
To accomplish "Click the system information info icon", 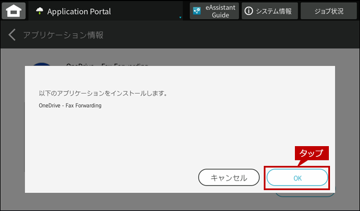I will point(248,11).
